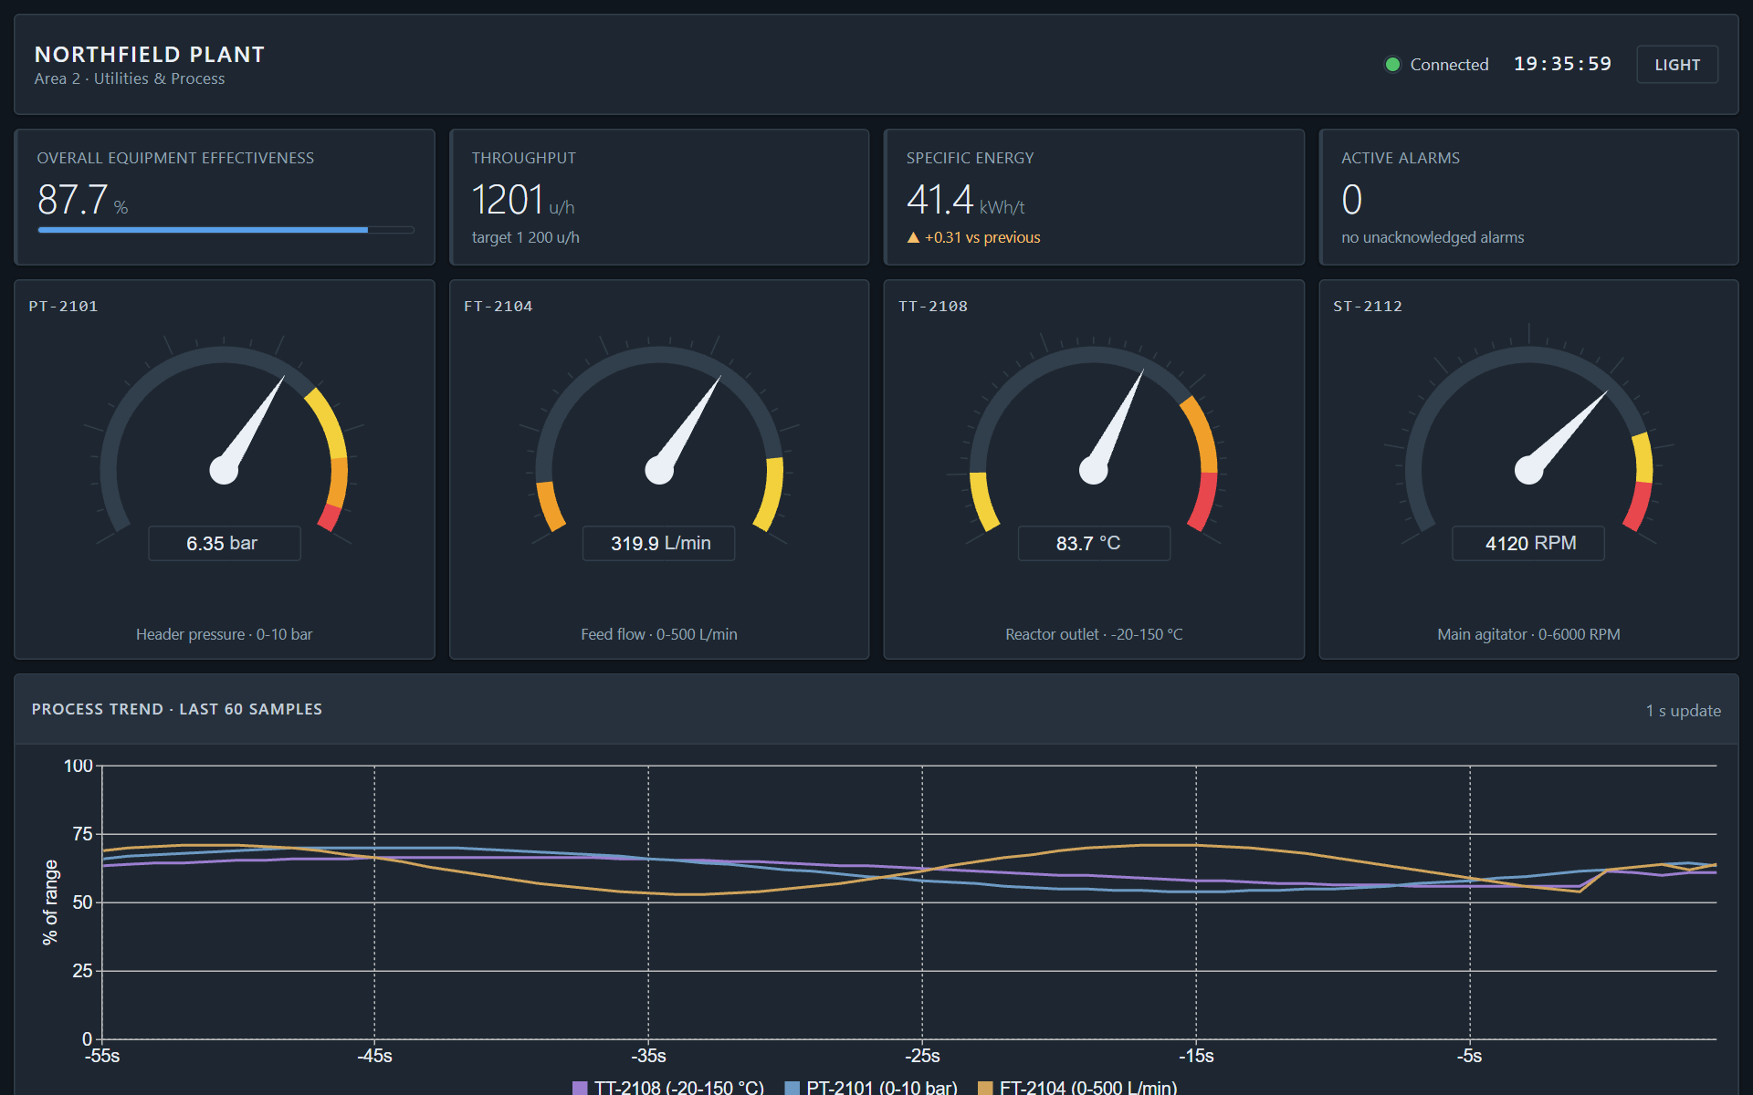The height and width of the screenshot is (1095, 1753).
Task: Click the 1201 u/h throughput value
Action: (x=523, y=200)
